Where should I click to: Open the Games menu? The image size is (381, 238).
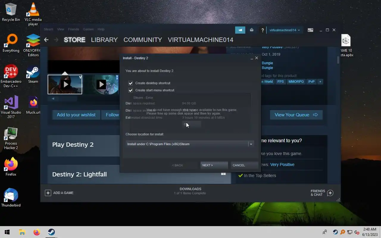point(88,29)
